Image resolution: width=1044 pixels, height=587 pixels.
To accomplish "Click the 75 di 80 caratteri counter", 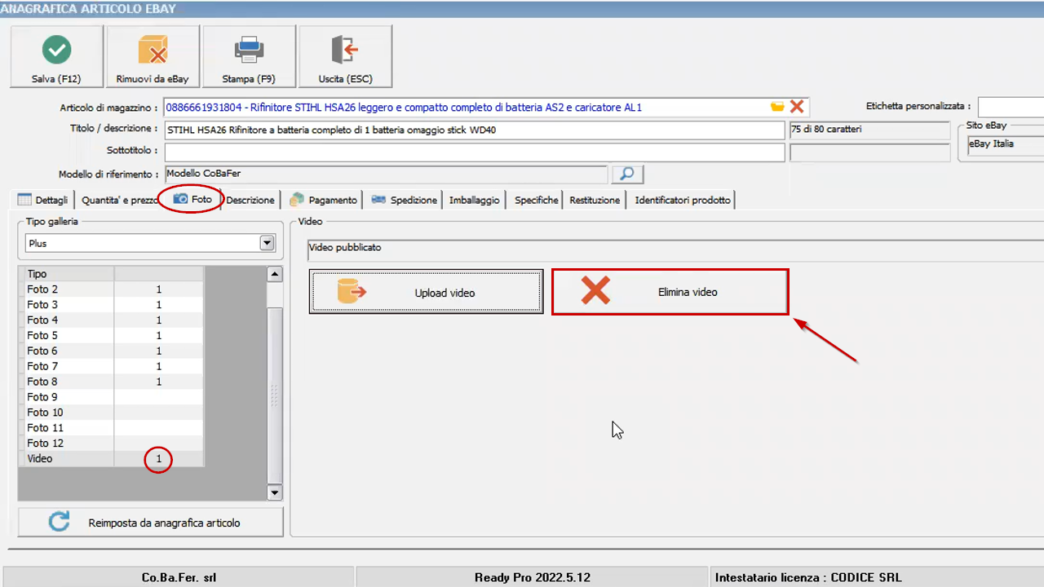I will click(869, 130).
